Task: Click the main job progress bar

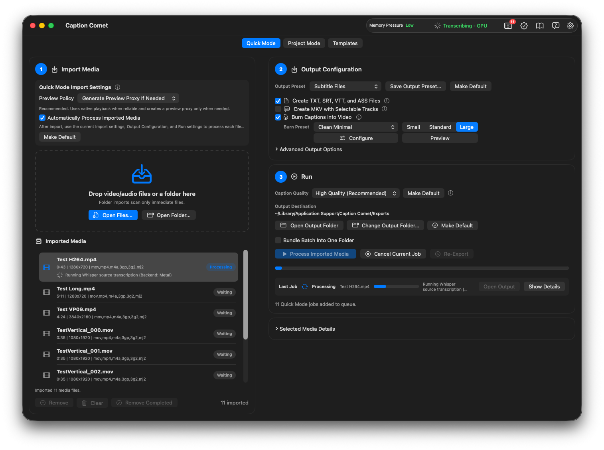Action: [x=422, y=268]
